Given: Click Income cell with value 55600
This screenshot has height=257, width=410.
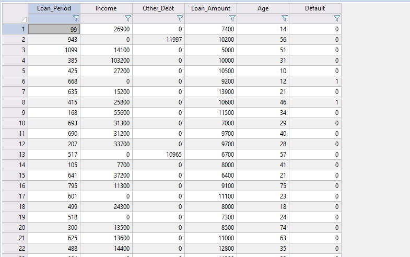Looking at the screenshot, I should [106, 113].
